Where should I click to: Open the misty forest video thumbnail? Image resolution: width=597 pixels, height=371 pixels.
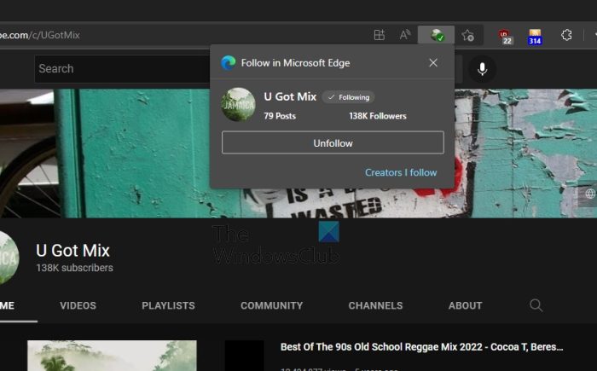pos(112,356)
